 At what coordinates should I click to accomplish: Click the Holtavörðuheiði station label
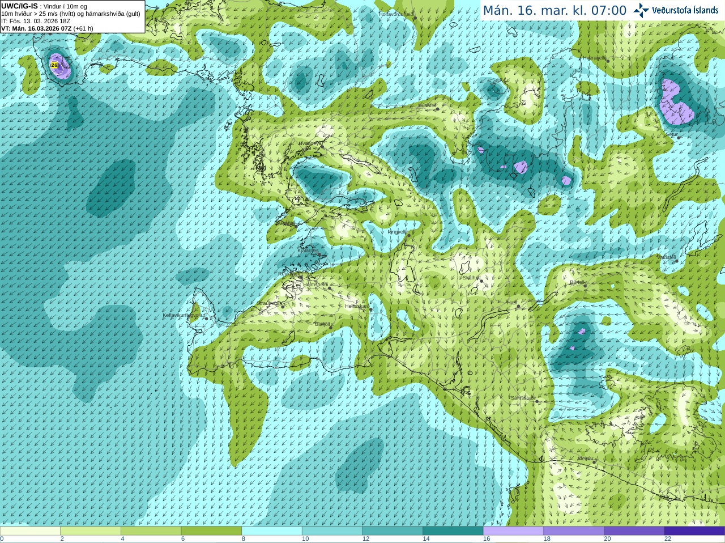396,14
